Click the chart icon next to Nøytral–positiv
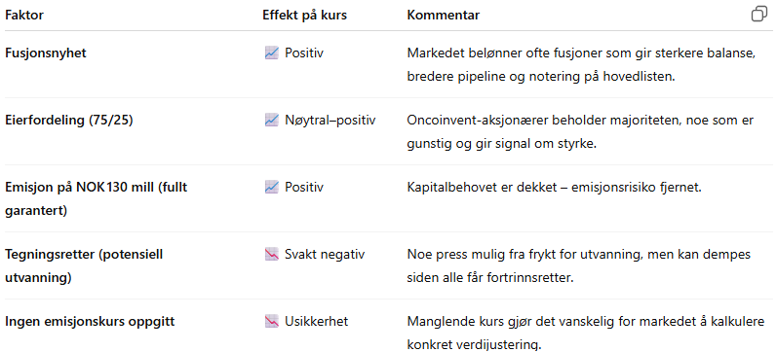 point(272,120)
